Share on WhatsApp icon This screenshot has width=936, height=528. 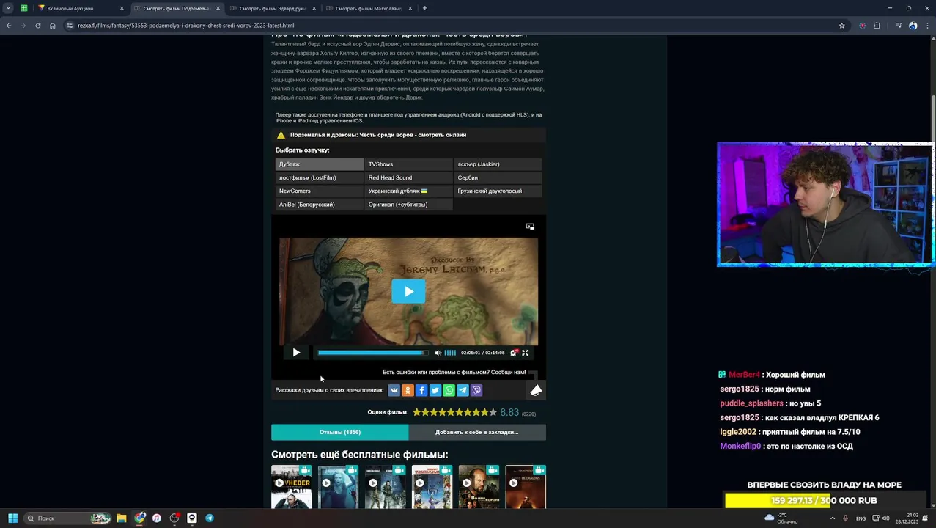pos(449,390)
